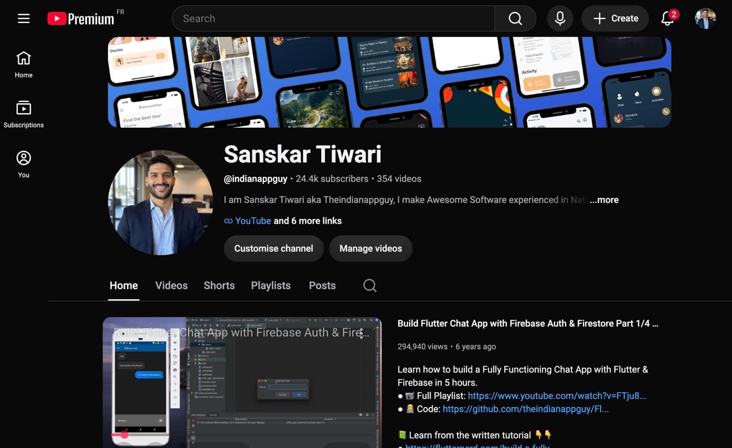Click the channel profile picture
This screenshot has height=448, width=732.
(161, 203)
